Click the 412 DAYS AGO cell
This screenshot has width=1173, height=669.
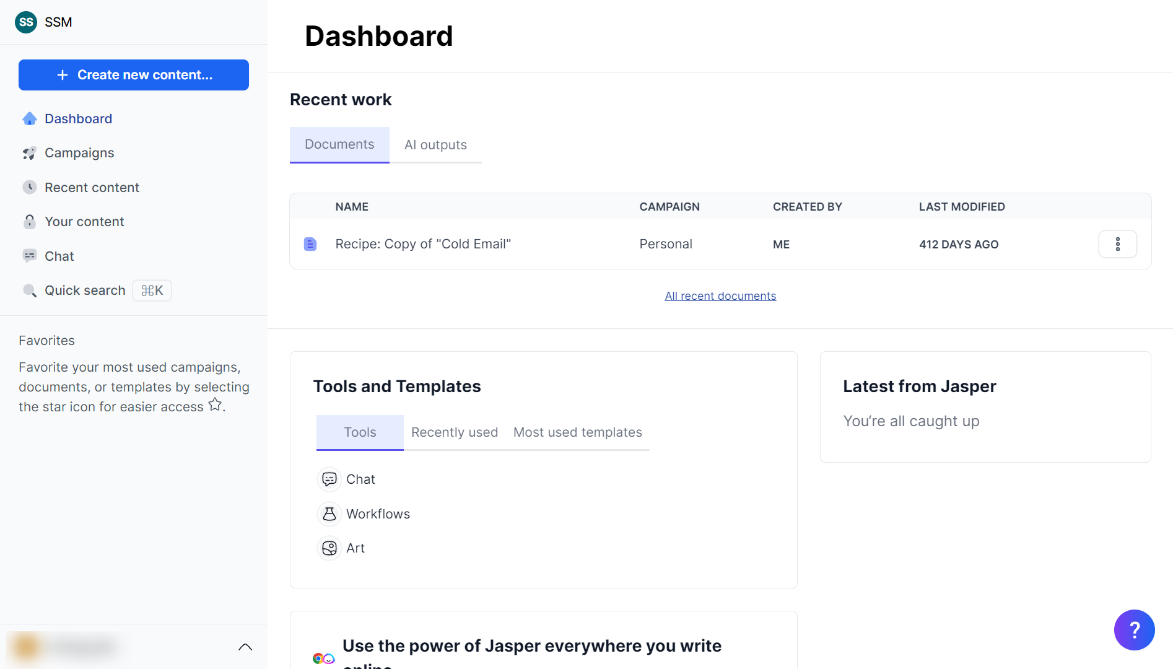959,245
